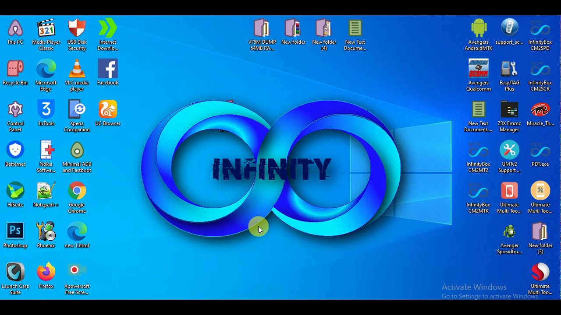
Task: Select InfinityBox CM2MTK icon
Action: pyautogui.click(x=479, y=198)
